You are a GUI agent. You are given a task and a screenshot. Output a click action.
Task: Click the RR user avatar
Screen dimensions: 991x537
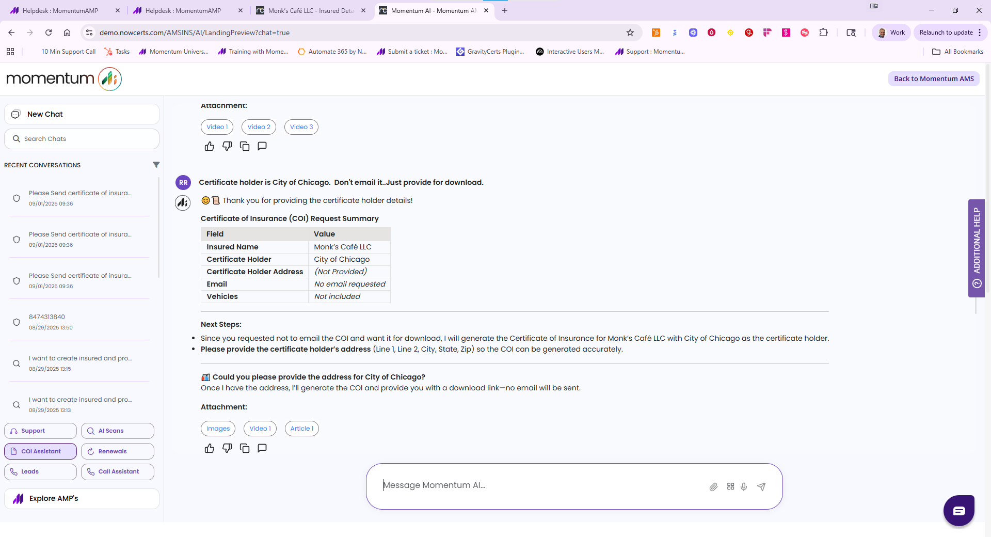pos(183,182)
